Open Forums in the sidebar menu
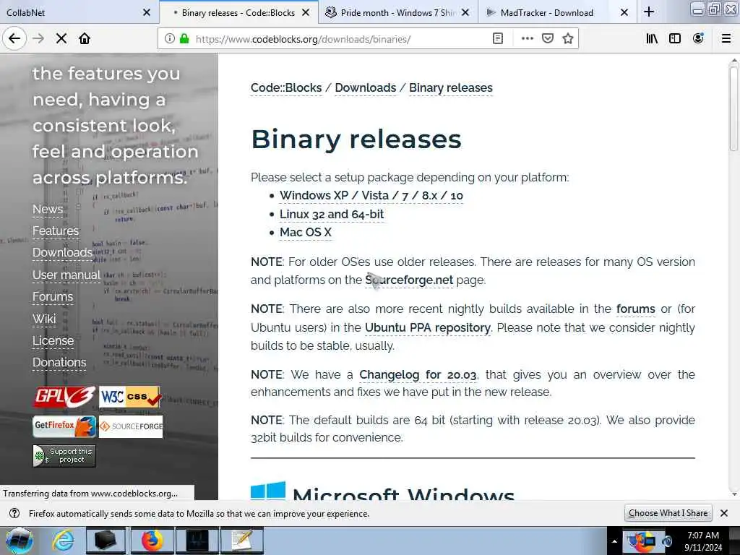Viewport: 740px width, 555px height. 52,297
